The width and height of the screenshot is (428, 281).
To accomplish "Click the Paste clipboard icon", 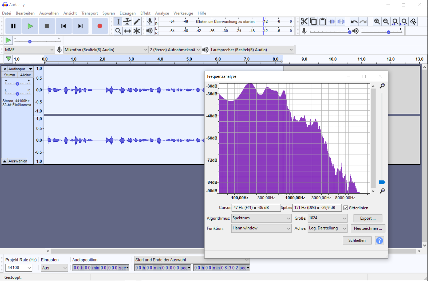I will 322,21.
